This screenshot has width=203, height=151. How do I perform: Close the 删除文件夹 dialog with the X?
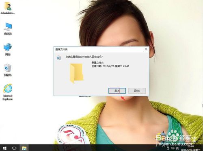146,49
